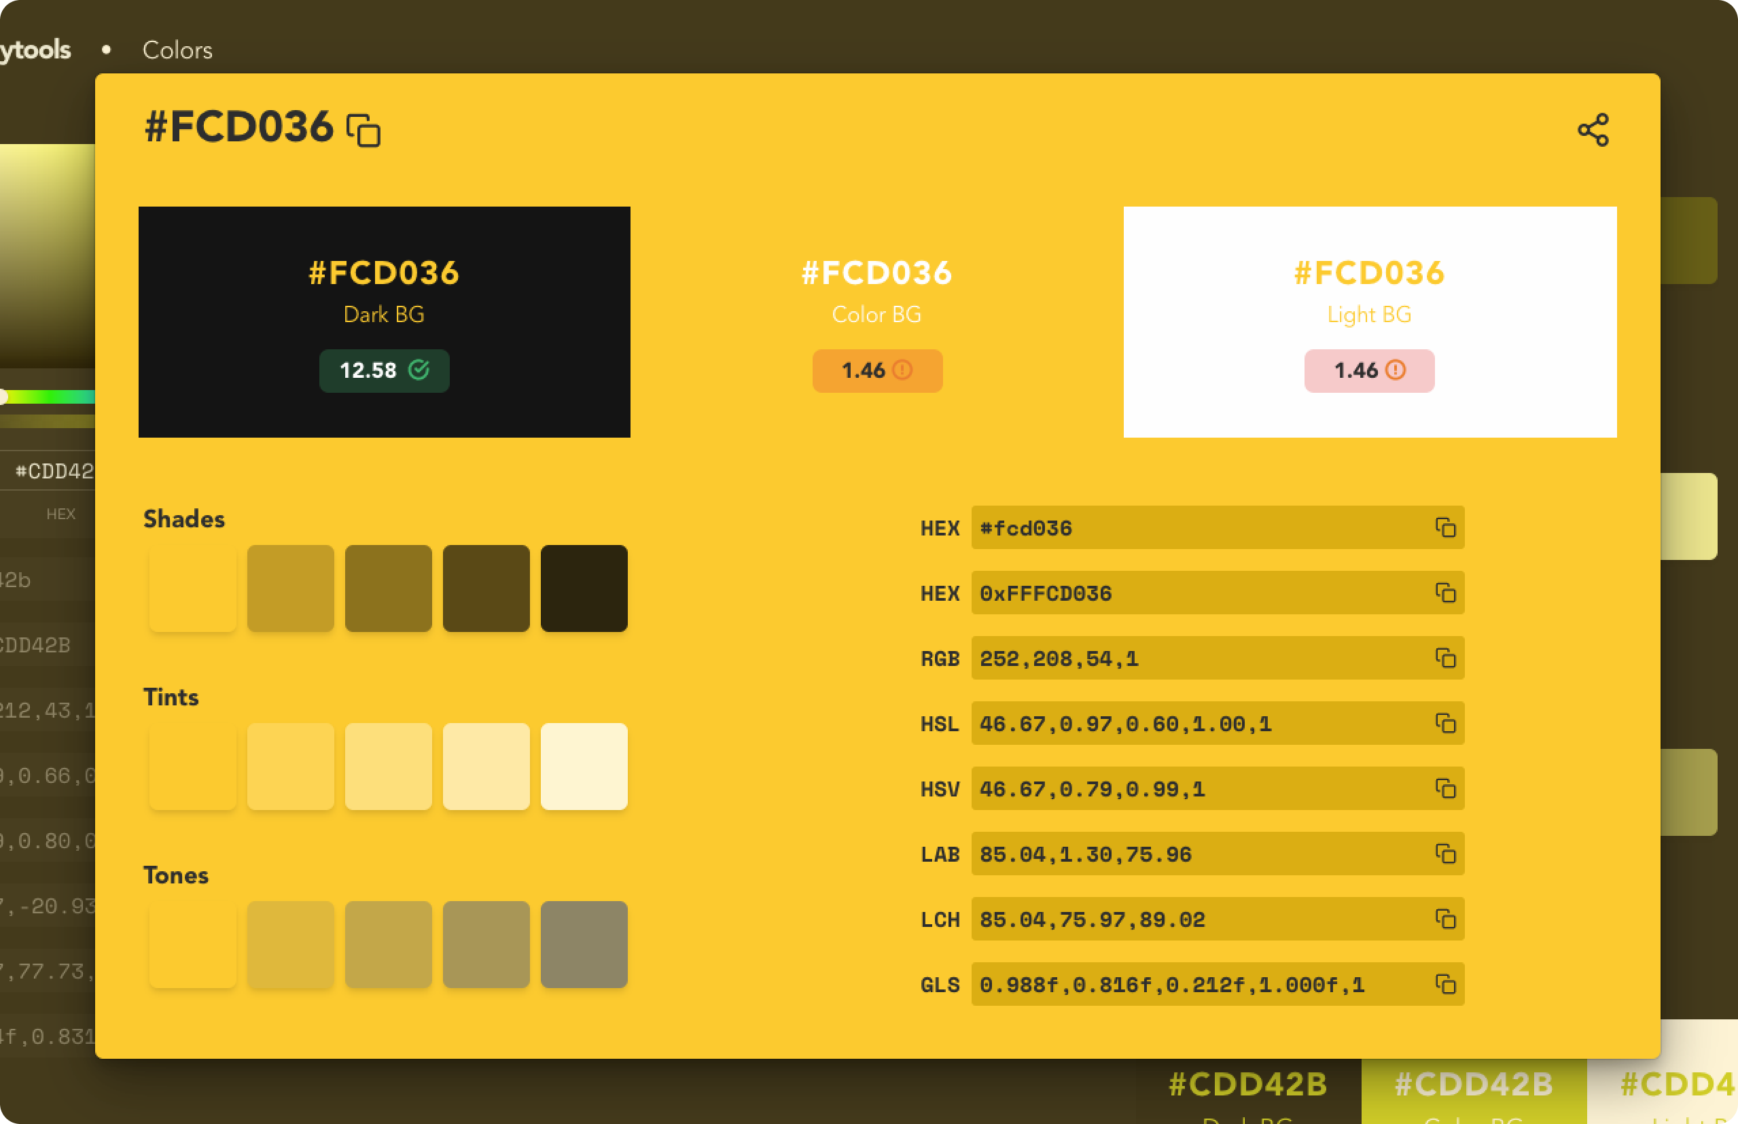Copy the 0xFFFCD036 HEX value
Image resolution: width=1738 pixels, height=1124 pixels.
click(x=1445, y=593)
